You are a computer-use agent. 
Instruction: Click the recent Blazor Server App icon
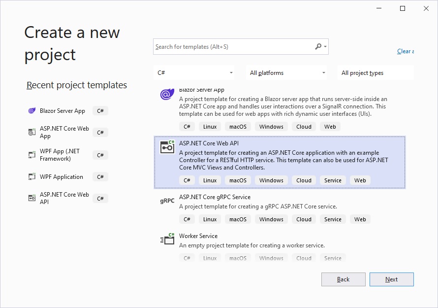click(32, 111)
